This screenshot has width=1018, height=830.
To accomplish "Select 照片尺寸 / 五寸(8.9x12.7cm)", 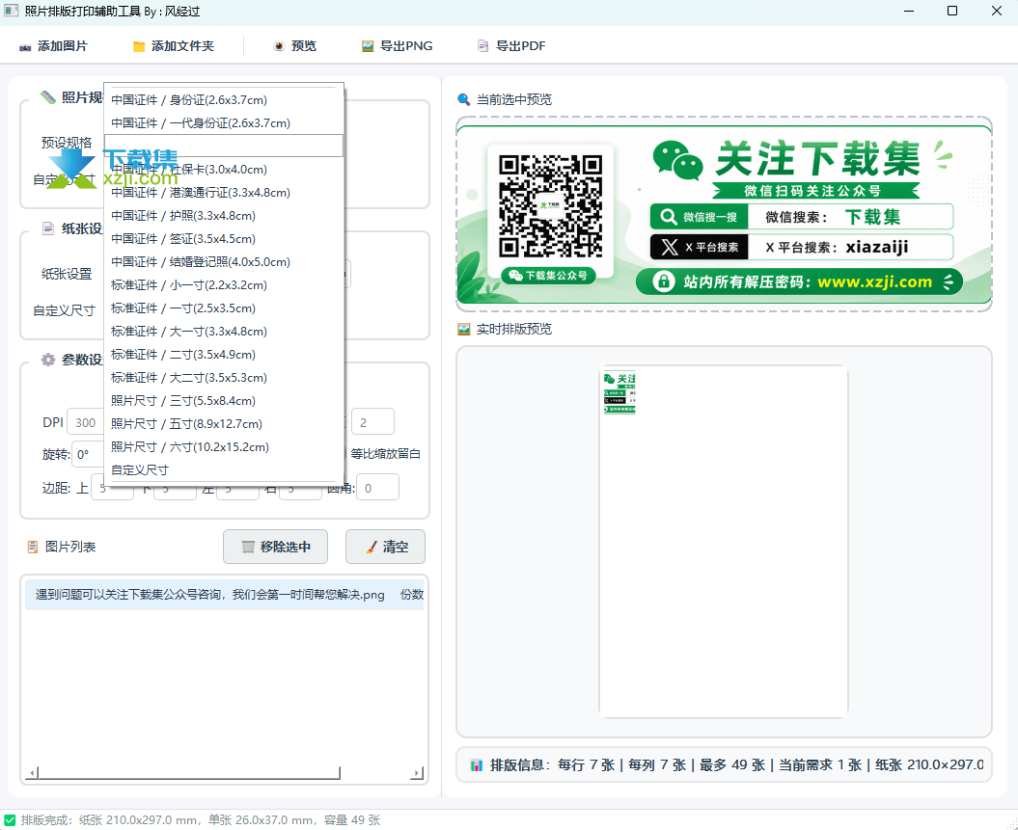I will 223,424.
